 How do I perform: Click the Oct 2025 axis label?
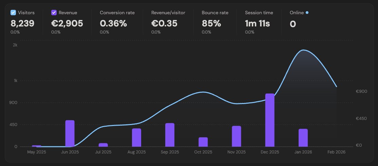(x=203, y=152)
